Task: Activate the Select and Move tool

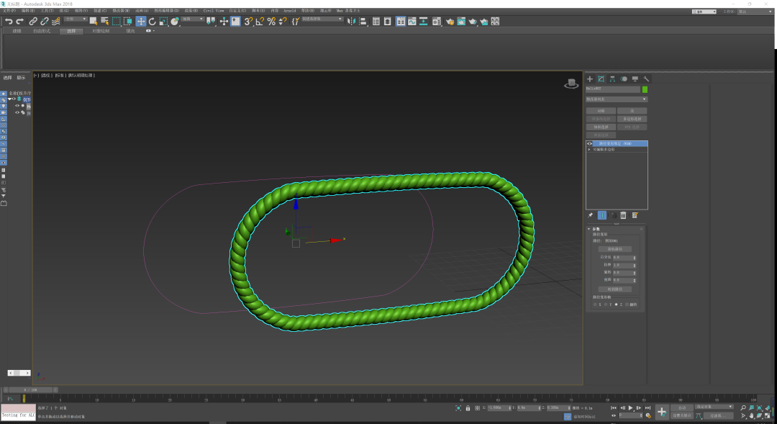Action: (141, 22)
